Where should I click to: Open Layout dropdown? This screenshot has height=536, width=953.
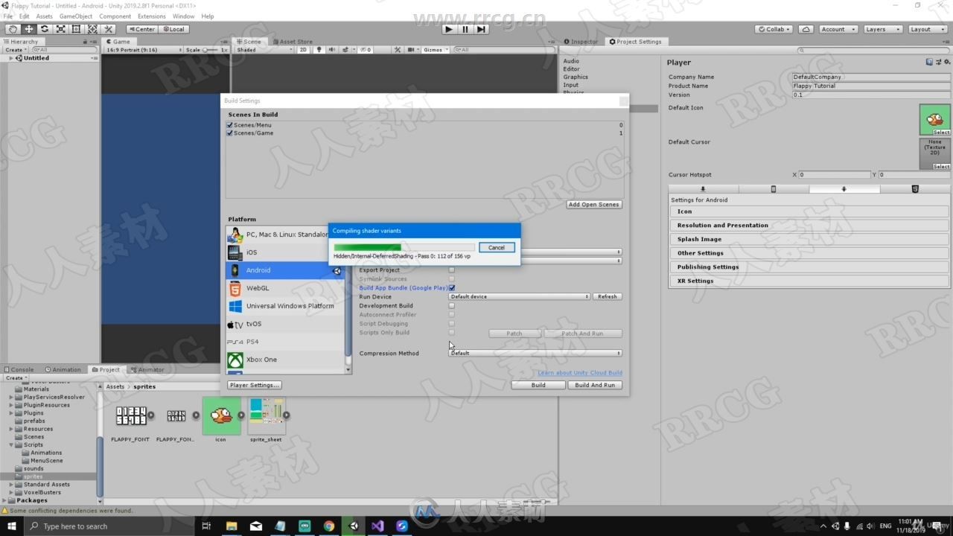coord(927,29)
